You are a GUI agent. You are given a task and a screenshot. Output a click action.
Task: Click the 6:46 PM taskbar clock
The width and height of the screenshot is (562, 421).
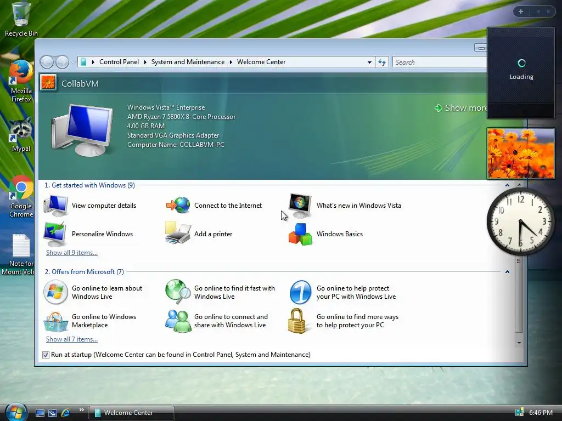pyautogui.click(x=541, y=413)
